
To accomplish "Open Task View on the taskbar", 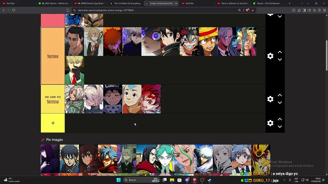I will (x=165, y=180).
